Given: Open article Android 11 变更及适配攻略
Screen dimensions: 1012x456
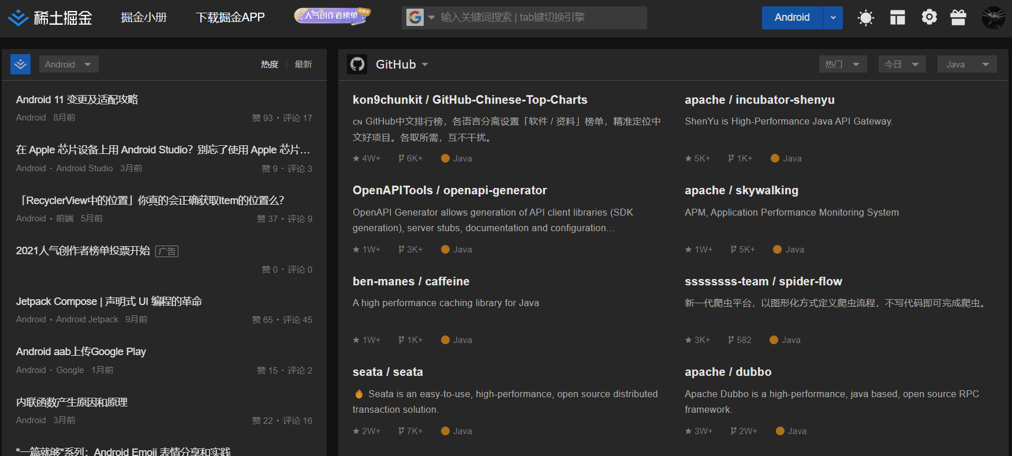Looking at the screenshot, I should [x=77, y=100].
